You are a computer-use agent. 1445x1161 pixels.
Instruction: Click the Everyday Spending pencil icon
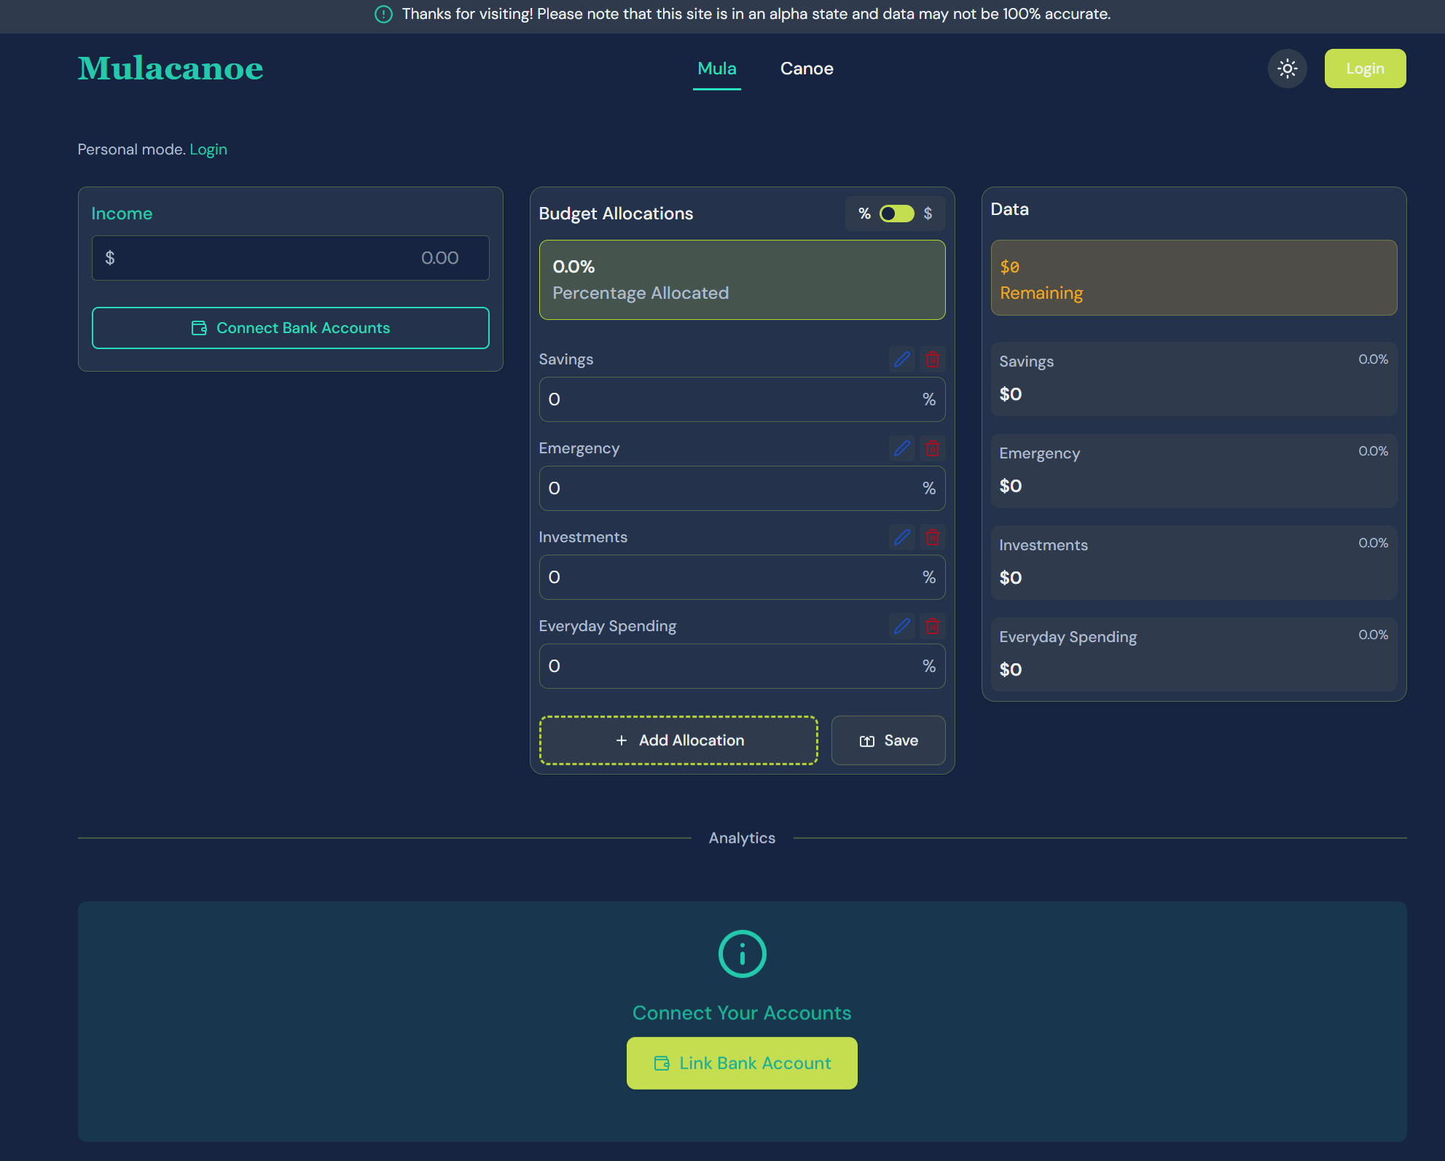click(x=902, y=626)
